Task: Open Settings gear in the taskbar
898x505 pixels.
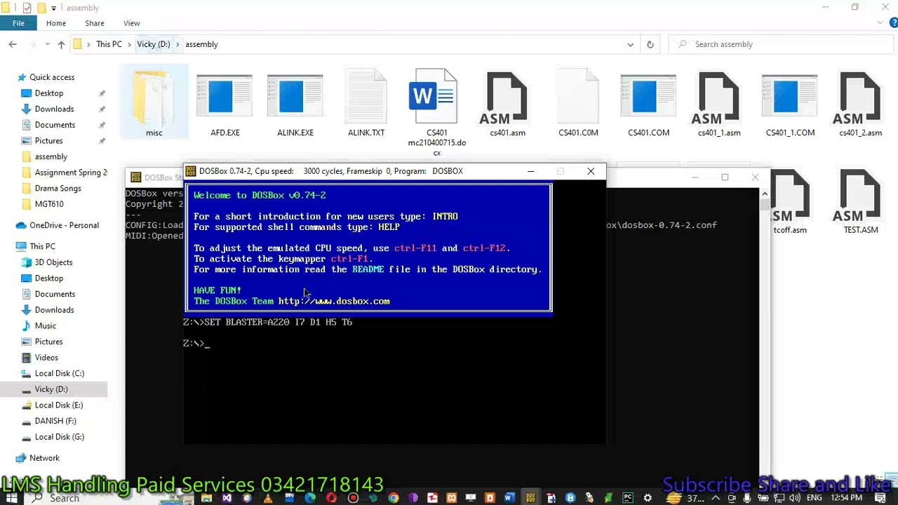Action: pyautogui.click(x=648, y=498)
